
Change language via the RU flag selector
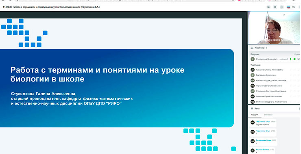point(291,7)
